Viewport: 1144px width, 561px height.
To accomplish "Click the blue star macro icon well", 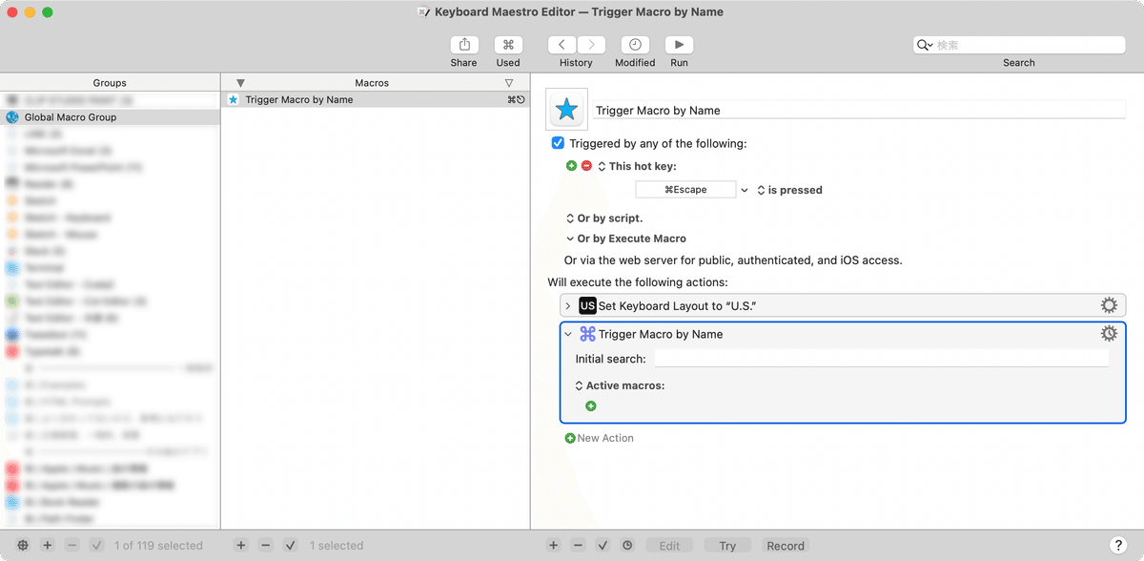I will point(566,111).
